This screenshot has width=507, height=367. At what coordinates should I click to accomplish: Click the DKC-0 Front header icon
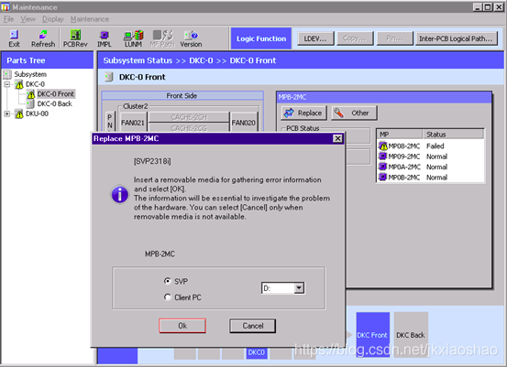(x=109, y=77)
